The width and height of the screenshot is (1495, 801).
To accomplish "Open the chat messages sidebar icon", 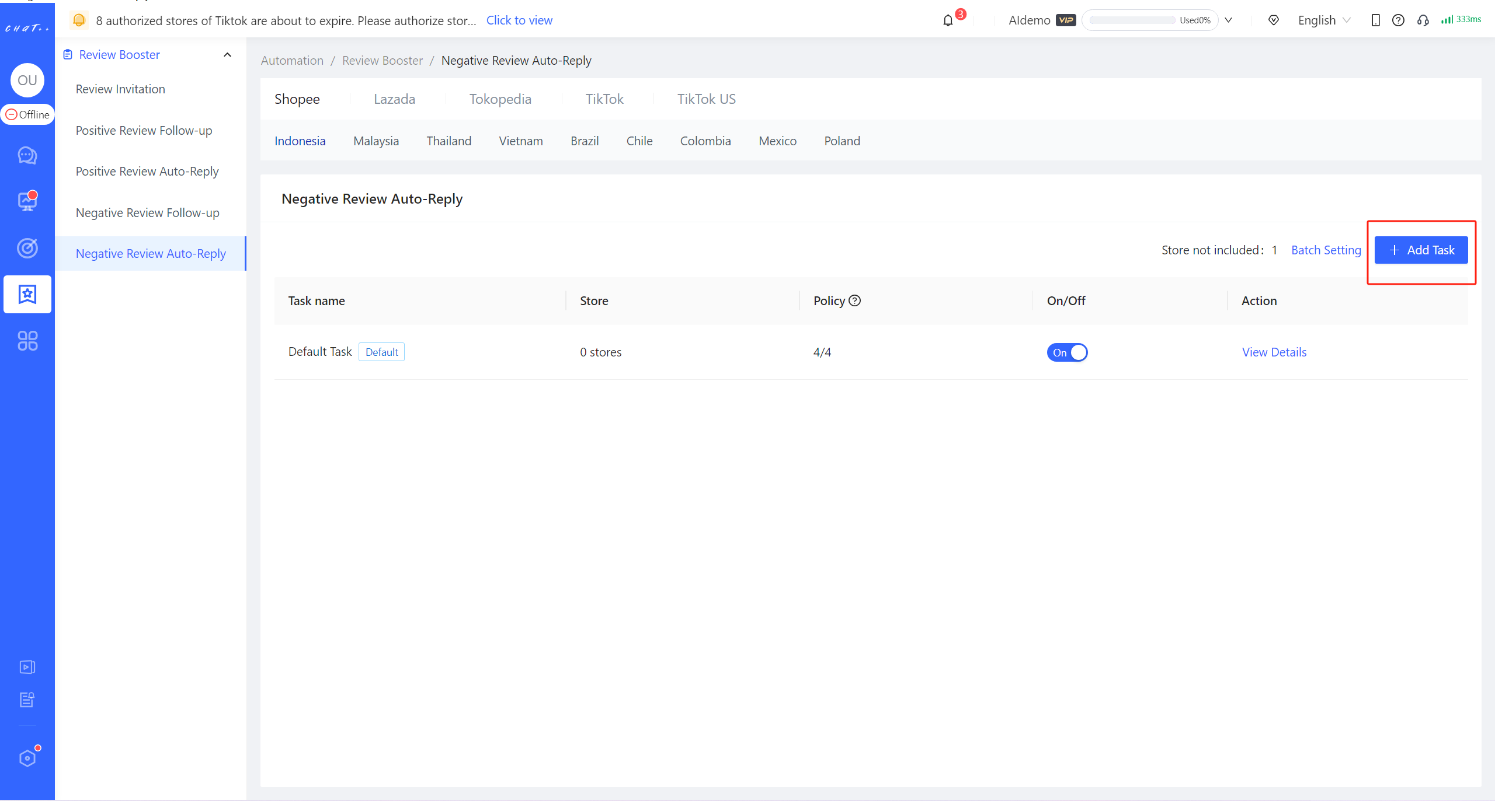I will pos(27,155).
